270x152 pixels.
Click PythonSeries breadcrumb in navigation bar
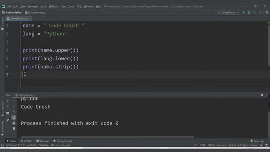(12, 12)
